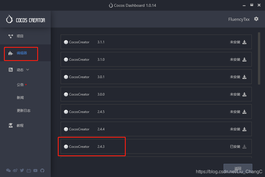The image size is (265, 177).
Task: Click the 动态 RSS feed icon
Action: (x=11, y=70)
